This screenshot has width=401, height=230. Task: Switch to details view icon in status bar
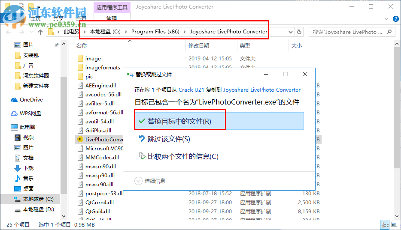pos(385,224)
